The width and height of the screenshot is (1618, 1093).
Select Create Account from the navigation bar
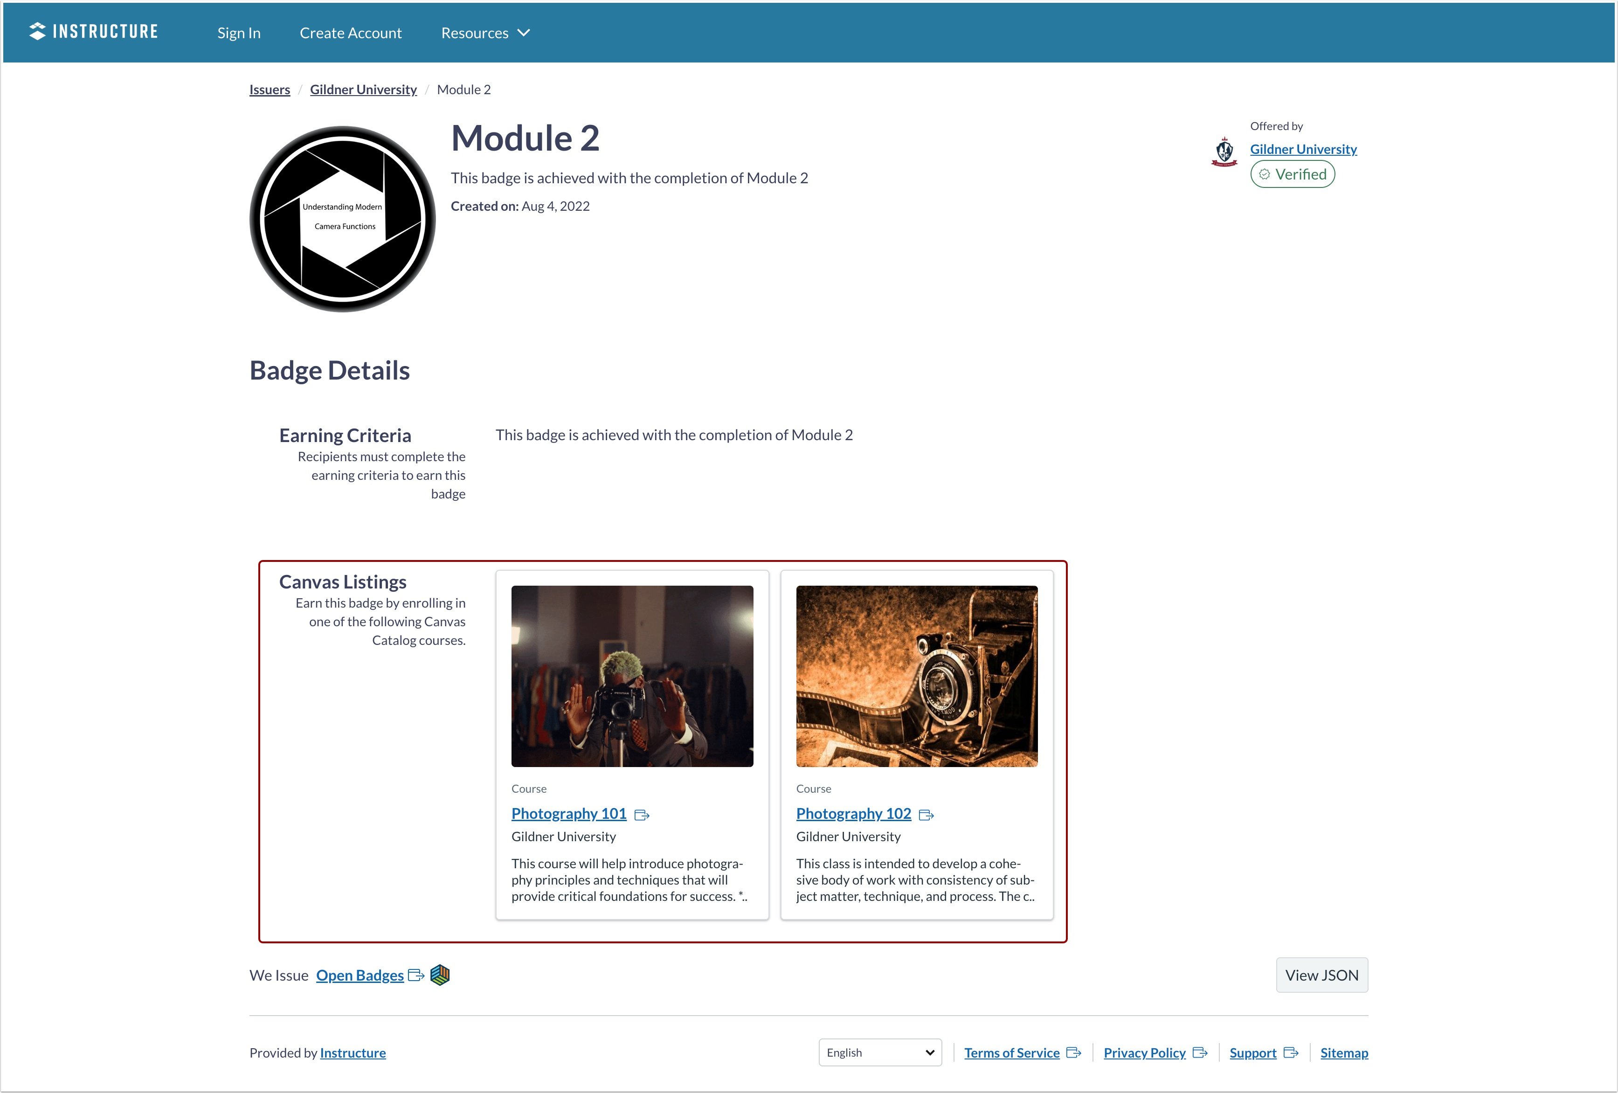tap(351, 32)
